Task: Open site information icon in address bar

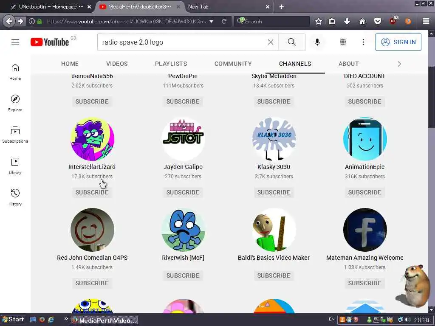Action: point(31,21)
